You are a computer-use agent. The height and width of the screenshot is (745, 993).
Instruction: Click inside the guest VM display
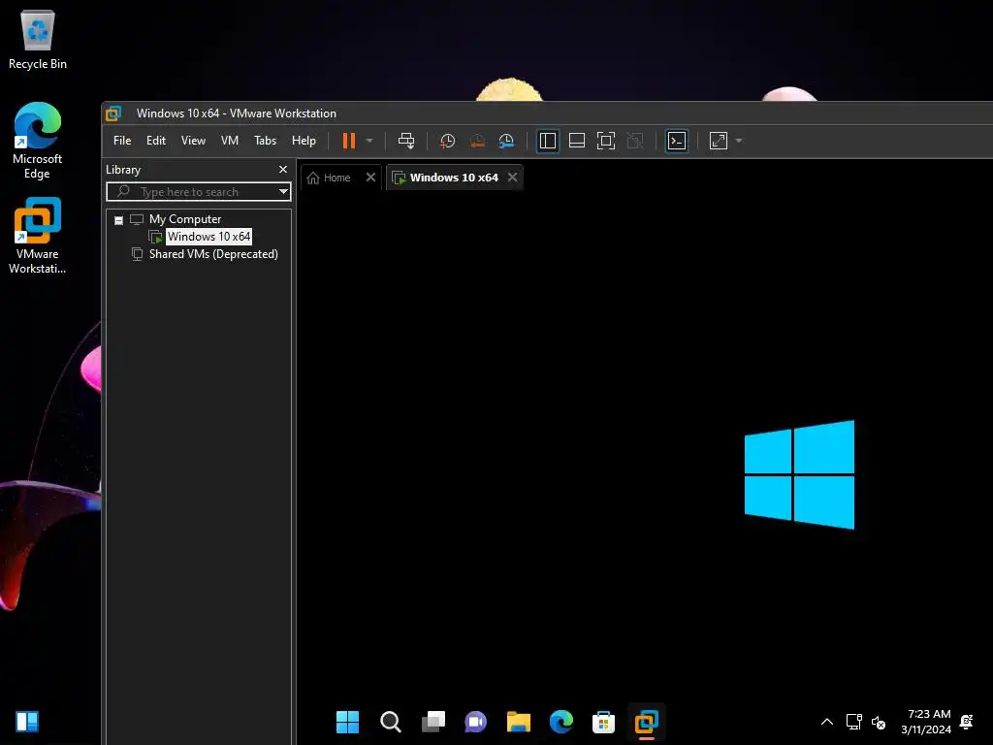point(645,469)
